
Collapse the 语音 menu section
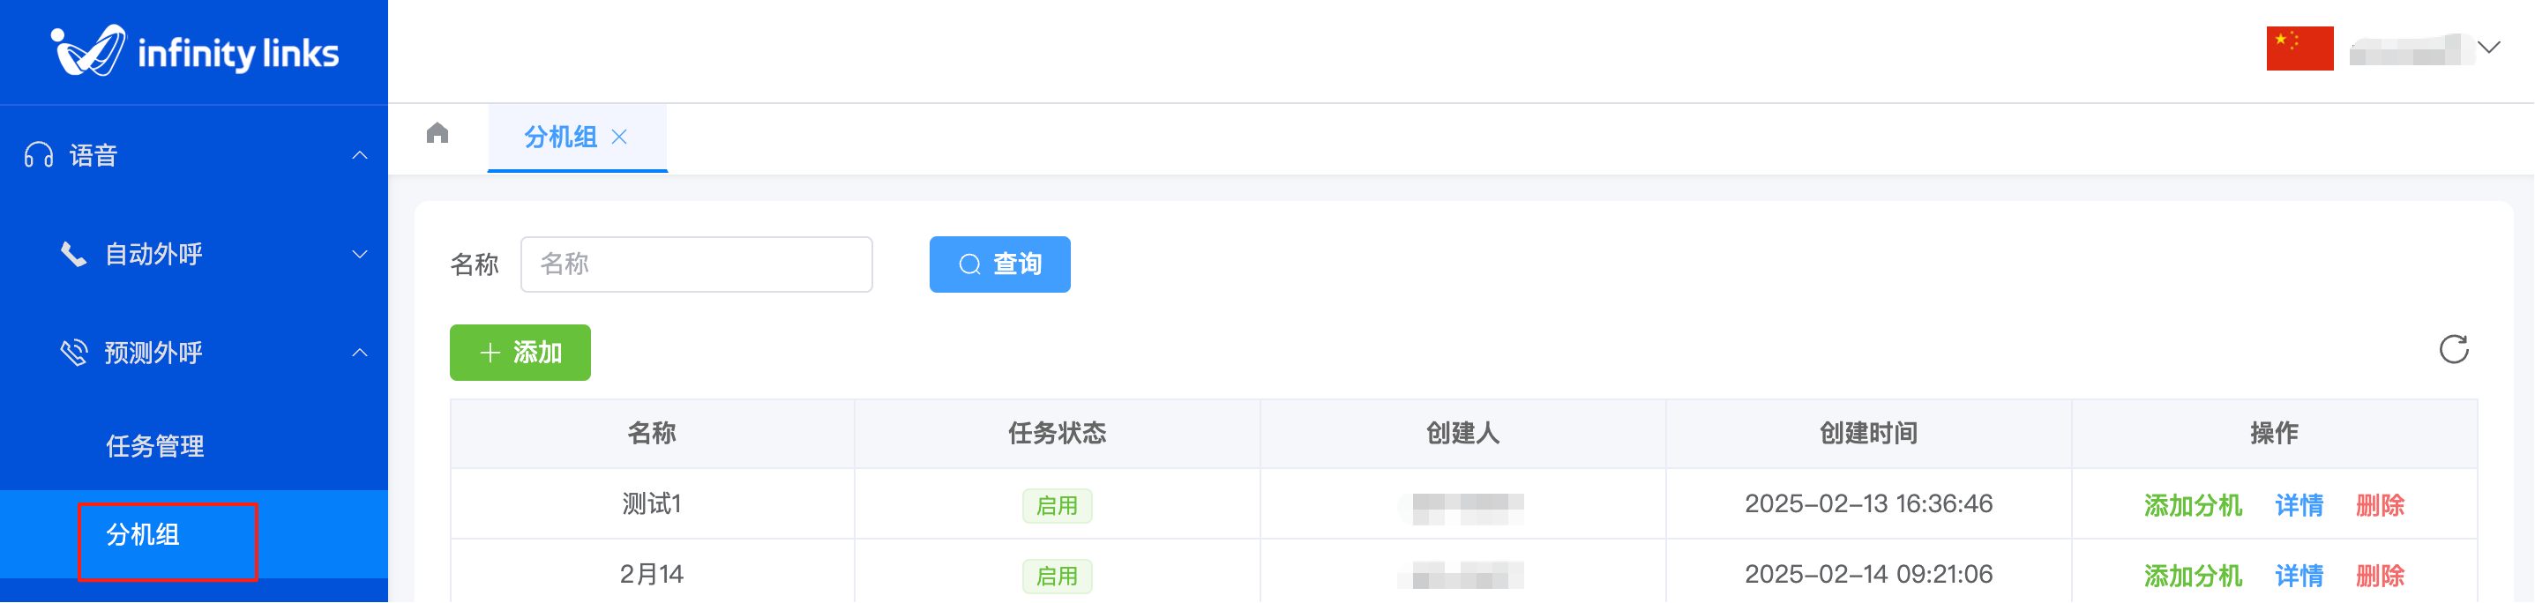click(360, 155)
